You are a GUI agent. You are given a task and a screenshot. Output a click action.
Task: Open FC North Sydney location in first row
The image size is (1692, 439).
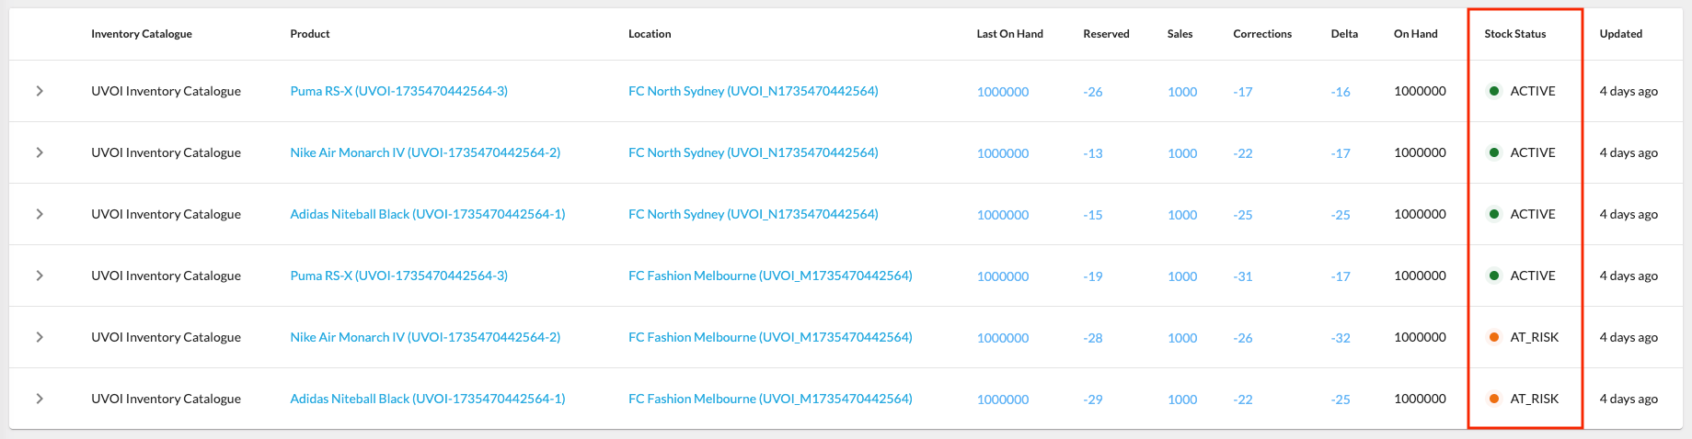[753, 91]
